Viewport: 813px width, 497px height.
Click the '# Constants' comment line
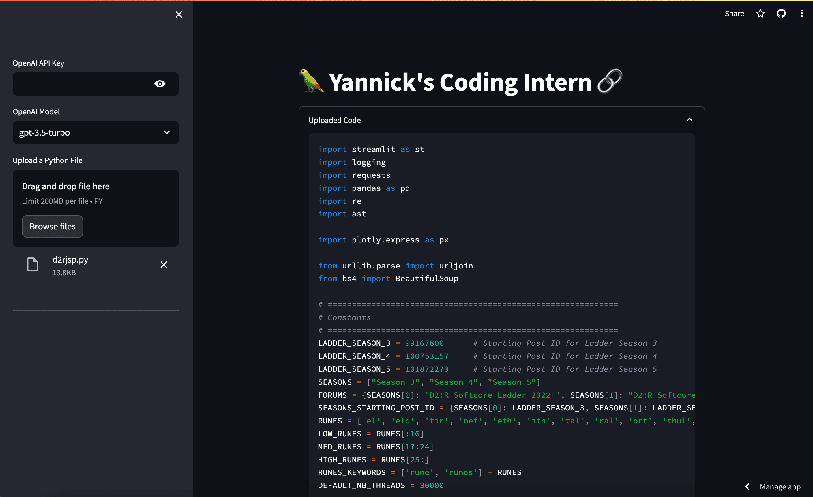344,317
